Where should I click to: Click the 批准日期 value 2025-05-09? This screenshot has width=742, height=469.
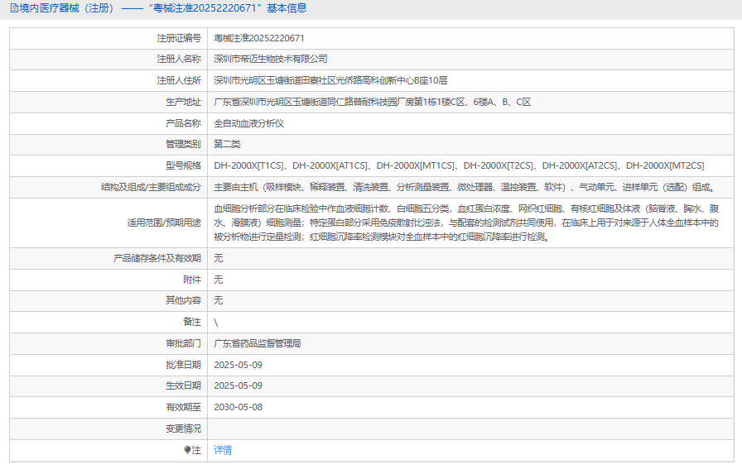238,364
